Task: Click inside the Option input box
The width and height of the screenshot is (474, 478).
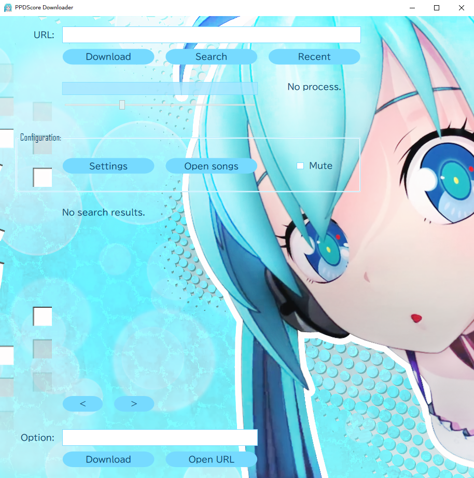Action: point(160,438)
